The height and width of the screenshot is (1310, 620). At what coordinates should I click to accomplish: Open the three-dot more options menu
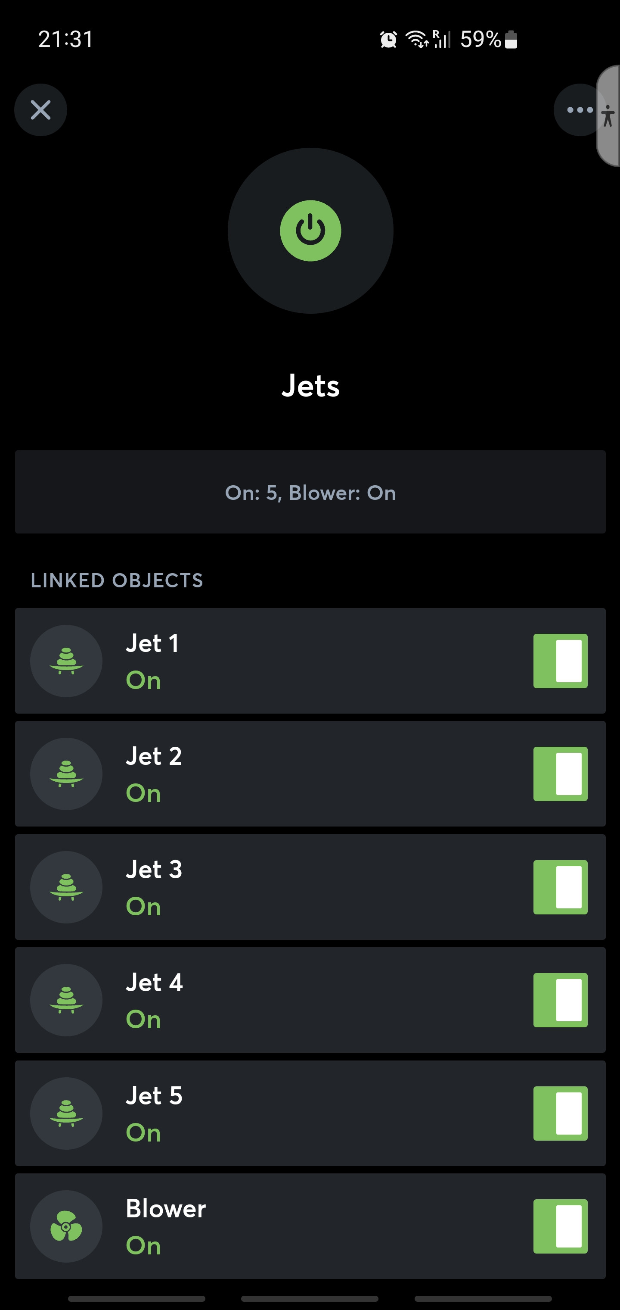coord(578,110)
